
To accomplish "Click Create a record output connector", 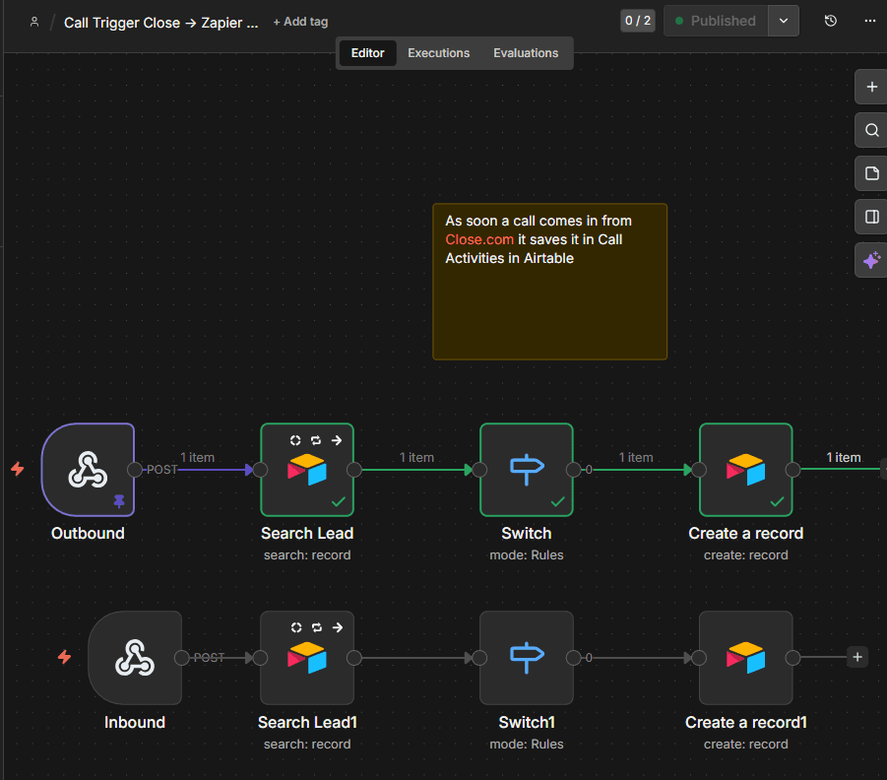I will 793,470.
